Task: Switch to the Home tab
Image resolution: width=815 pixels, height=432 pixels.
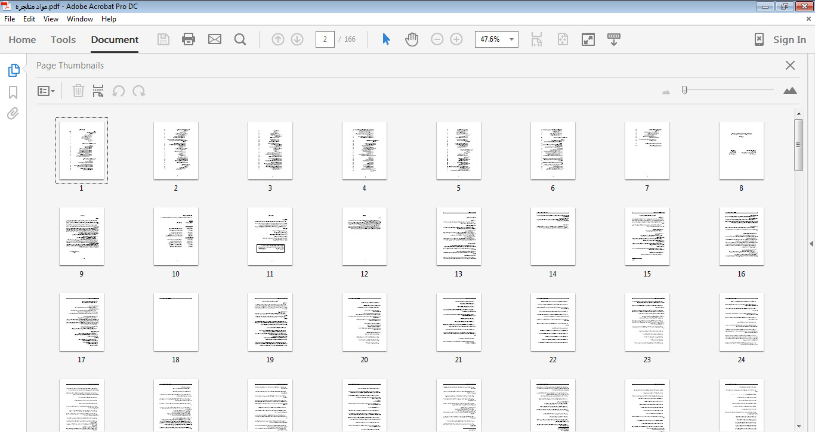Action: 22,39
